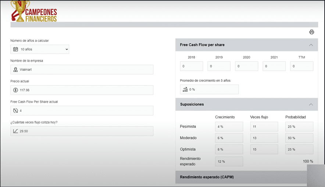Viewport: 325px width, 187px height.
Task: Select the 2018 cash flow input
Action: [191, 66]
